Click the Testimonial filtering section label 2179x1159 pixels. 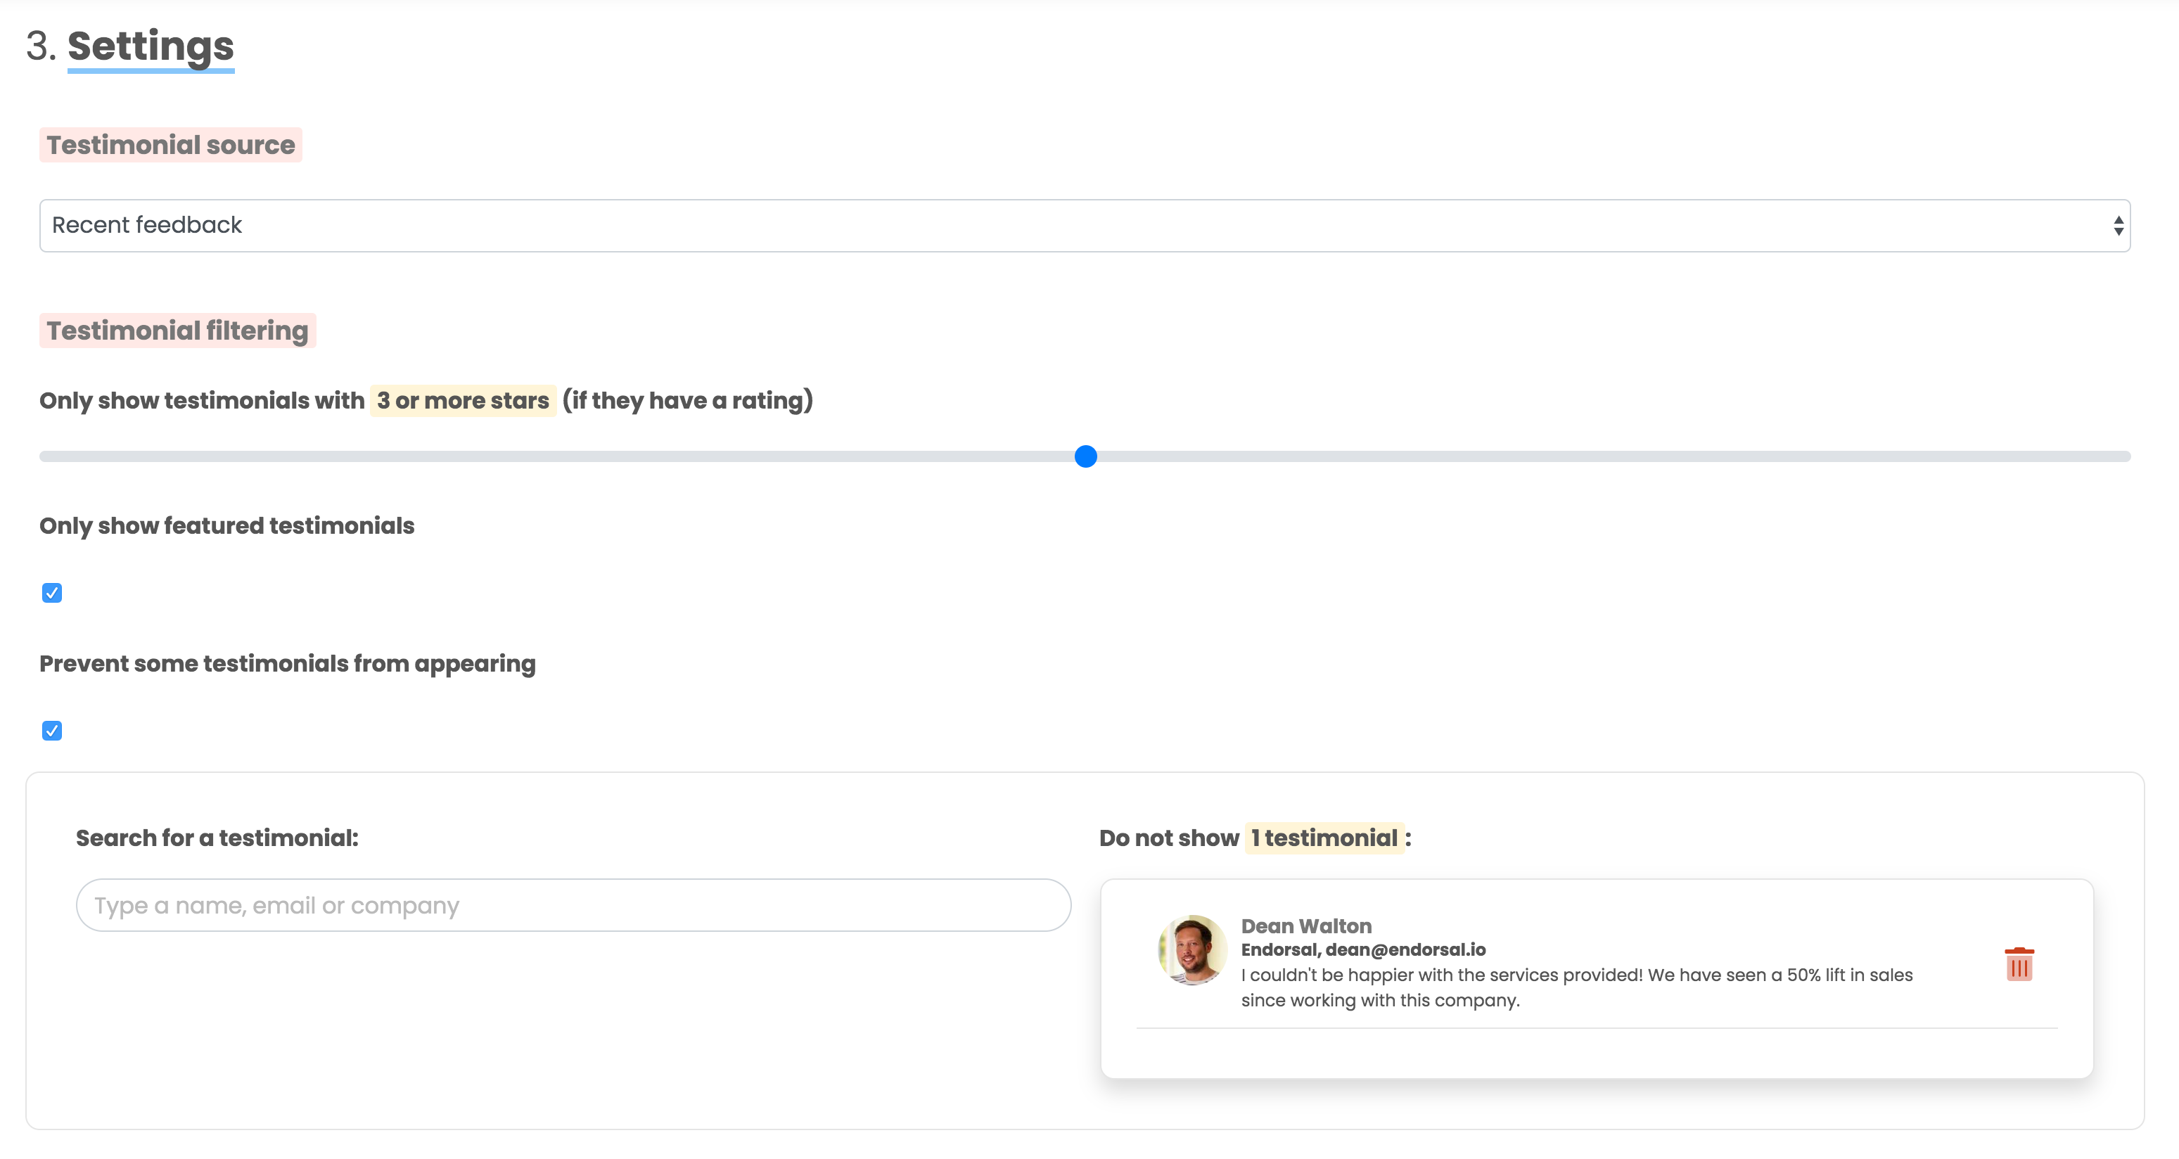tap(177, 330)
